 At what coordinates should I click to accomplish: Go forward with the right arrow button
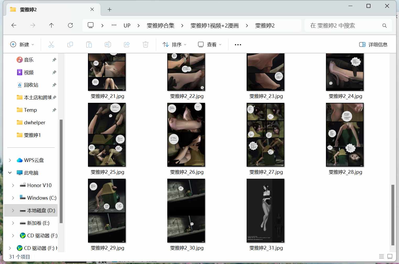[33, 25]
